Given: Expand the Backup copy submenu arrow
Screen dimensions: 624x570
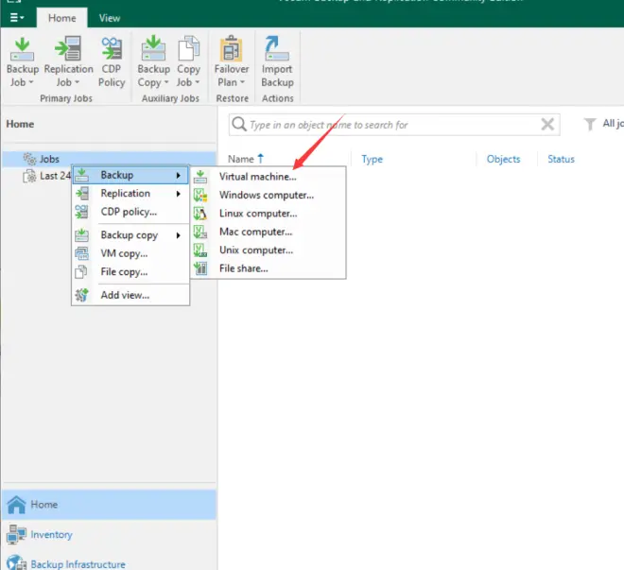Looking at the screenshot, I should point(179,235).
